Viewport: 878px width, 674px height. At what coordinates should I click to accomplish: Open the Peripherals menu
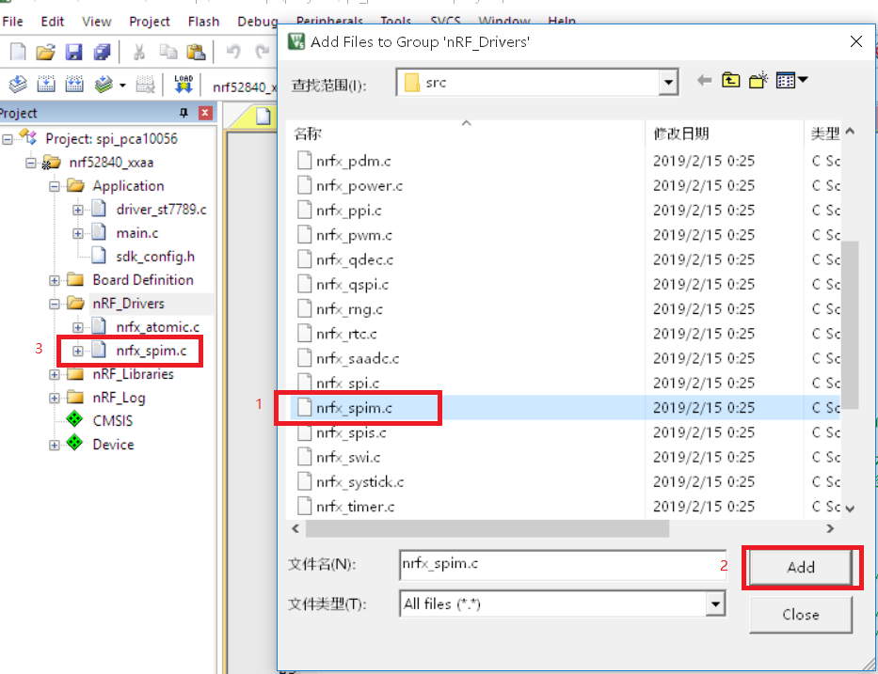point(328,21)
